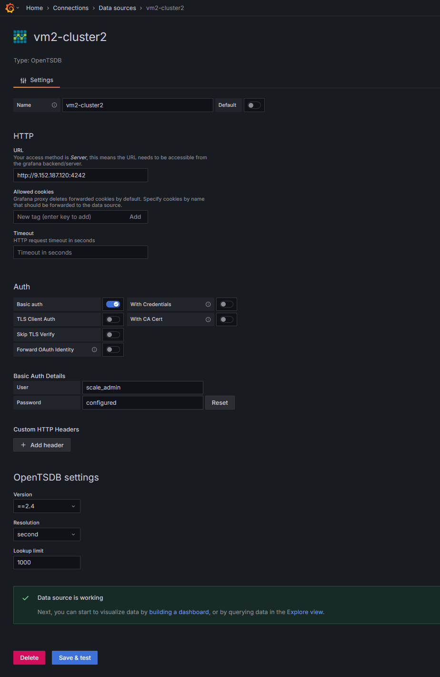Open the Grafana logo menu
This screenshot has width=440, height=677.
[x=10, y=8]
